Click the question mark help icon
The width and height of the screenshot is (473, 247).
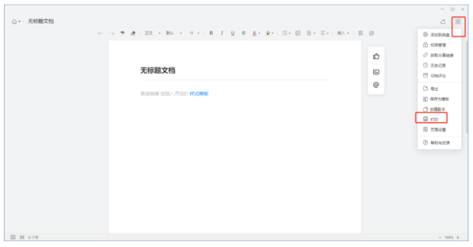click(425, 143)
